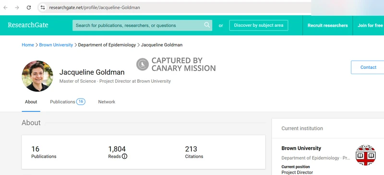The image size is (384, 175).
Task: Click the magnifier icon in ResearchGate search
Action: pyautogui.click(x=207, y=25)
